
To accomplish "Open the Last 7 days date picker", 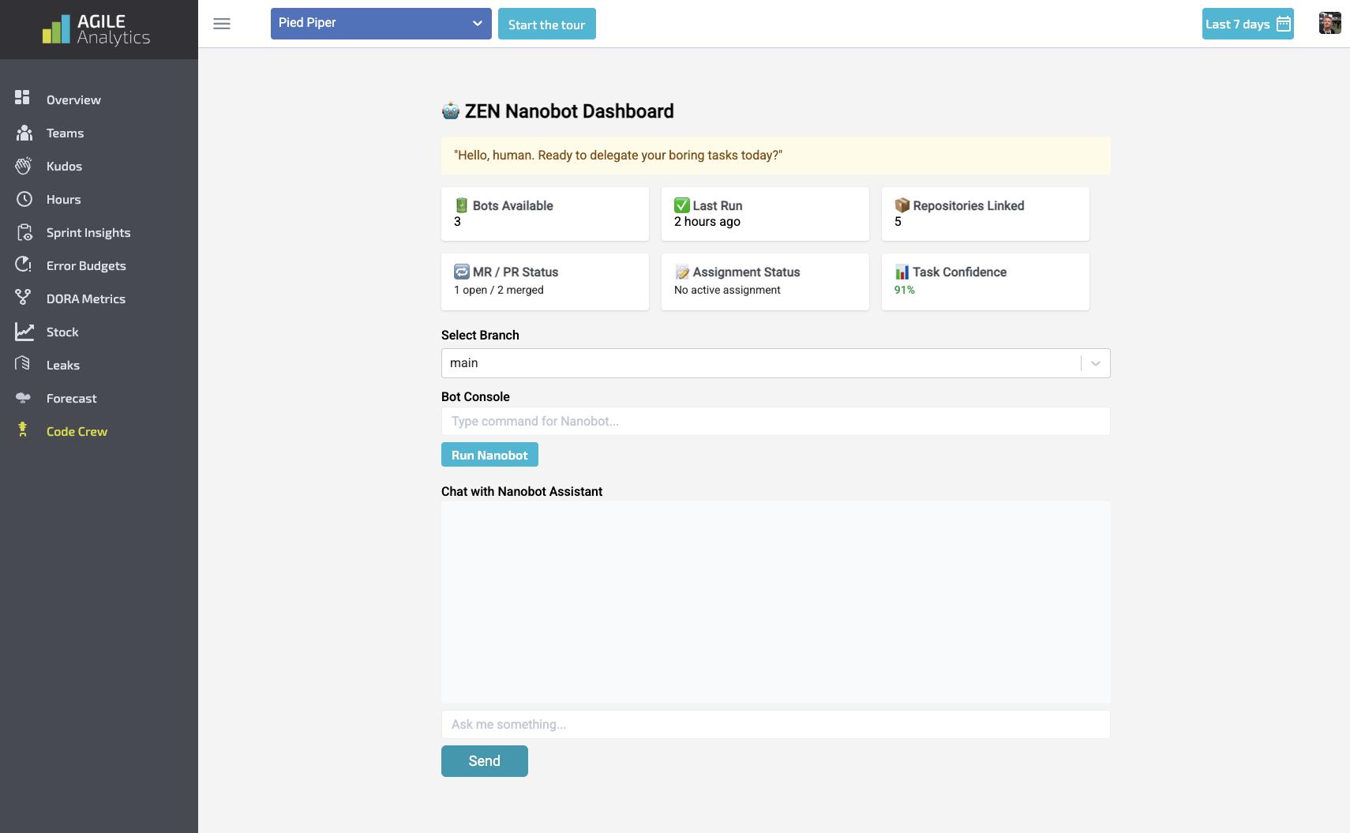I will (1247, 24).
